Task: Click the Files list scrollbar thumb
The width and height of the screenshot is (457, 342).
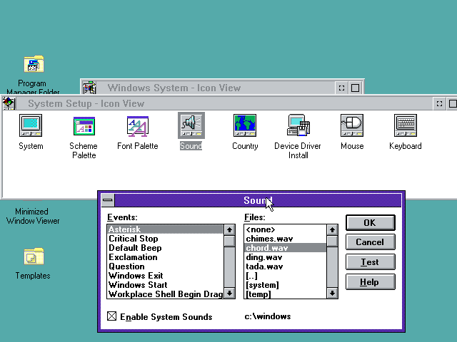Action: (x=332, y=241)
